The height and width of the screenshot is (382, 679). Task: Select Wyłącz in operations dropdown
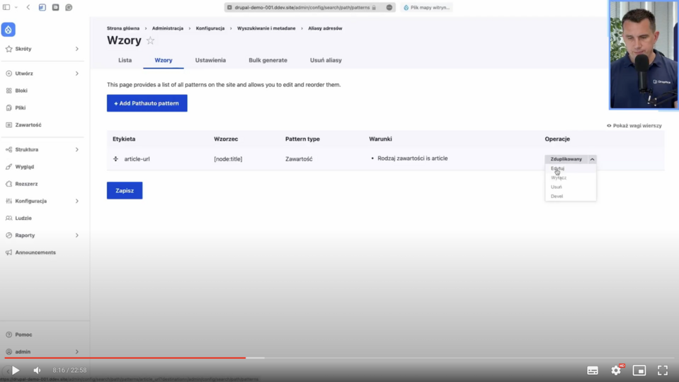click(x=559, y=178)
